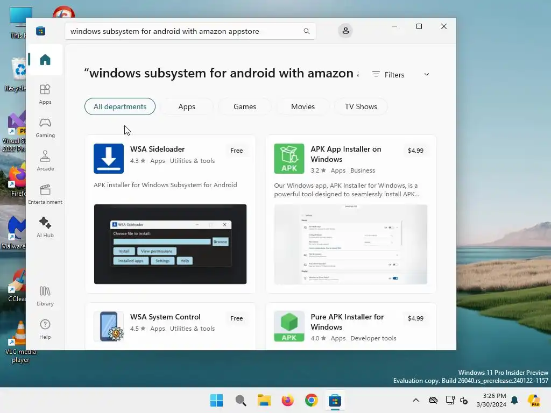551x413 pixels.
Task: Open taskbar Search
Action: [x=241, y=400]
